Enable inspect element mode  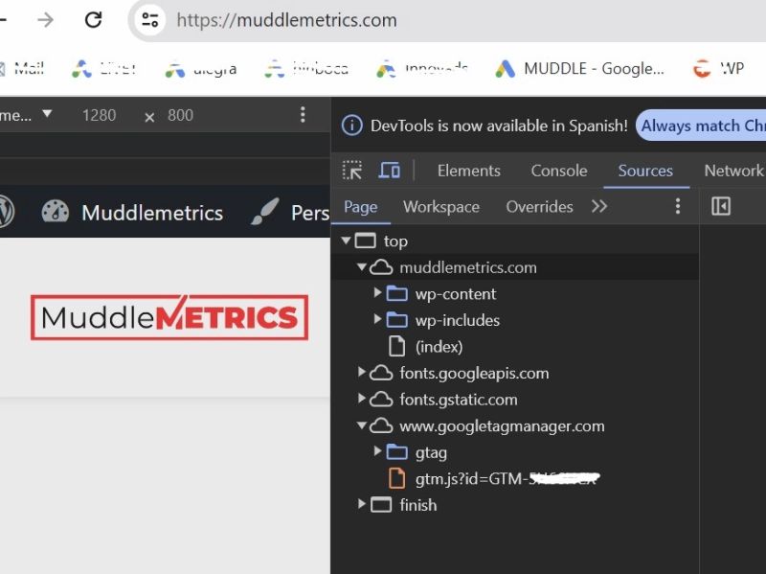pos(354,170)
